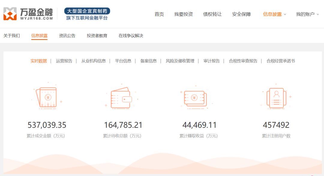
Task: Click the 大型国企宜宾制药 badge
Action: point(87,11)
